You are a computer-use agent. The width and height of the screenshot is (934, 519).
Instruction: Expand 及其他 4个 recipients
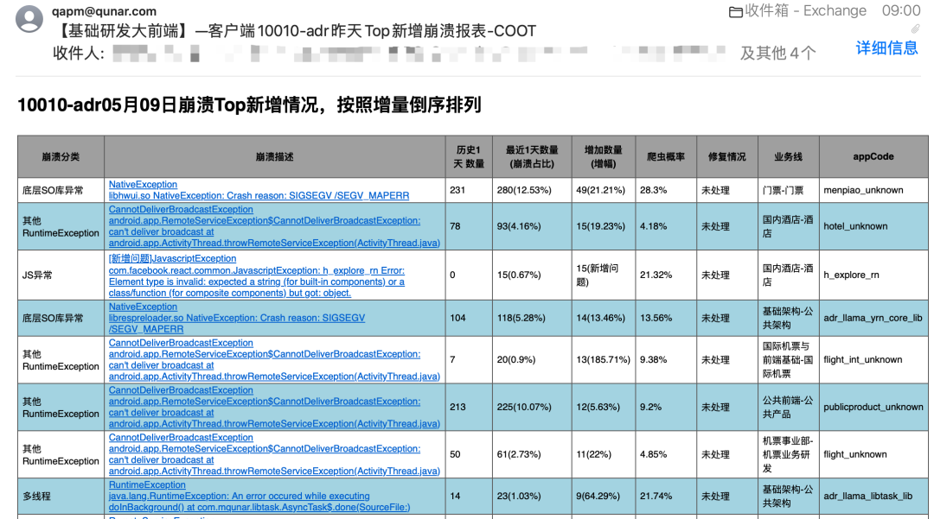(x=778, y=53)
